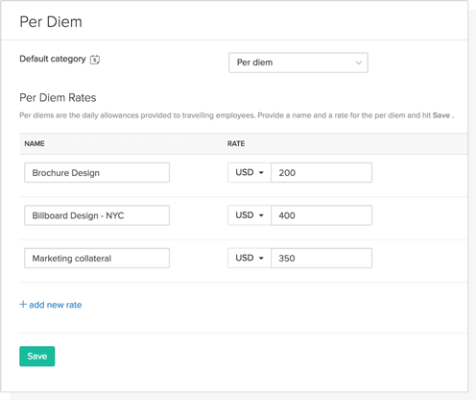Open the USD currency dropdown for Marketing collateral
The image size is (476, 400).
(x=250, y=258)
